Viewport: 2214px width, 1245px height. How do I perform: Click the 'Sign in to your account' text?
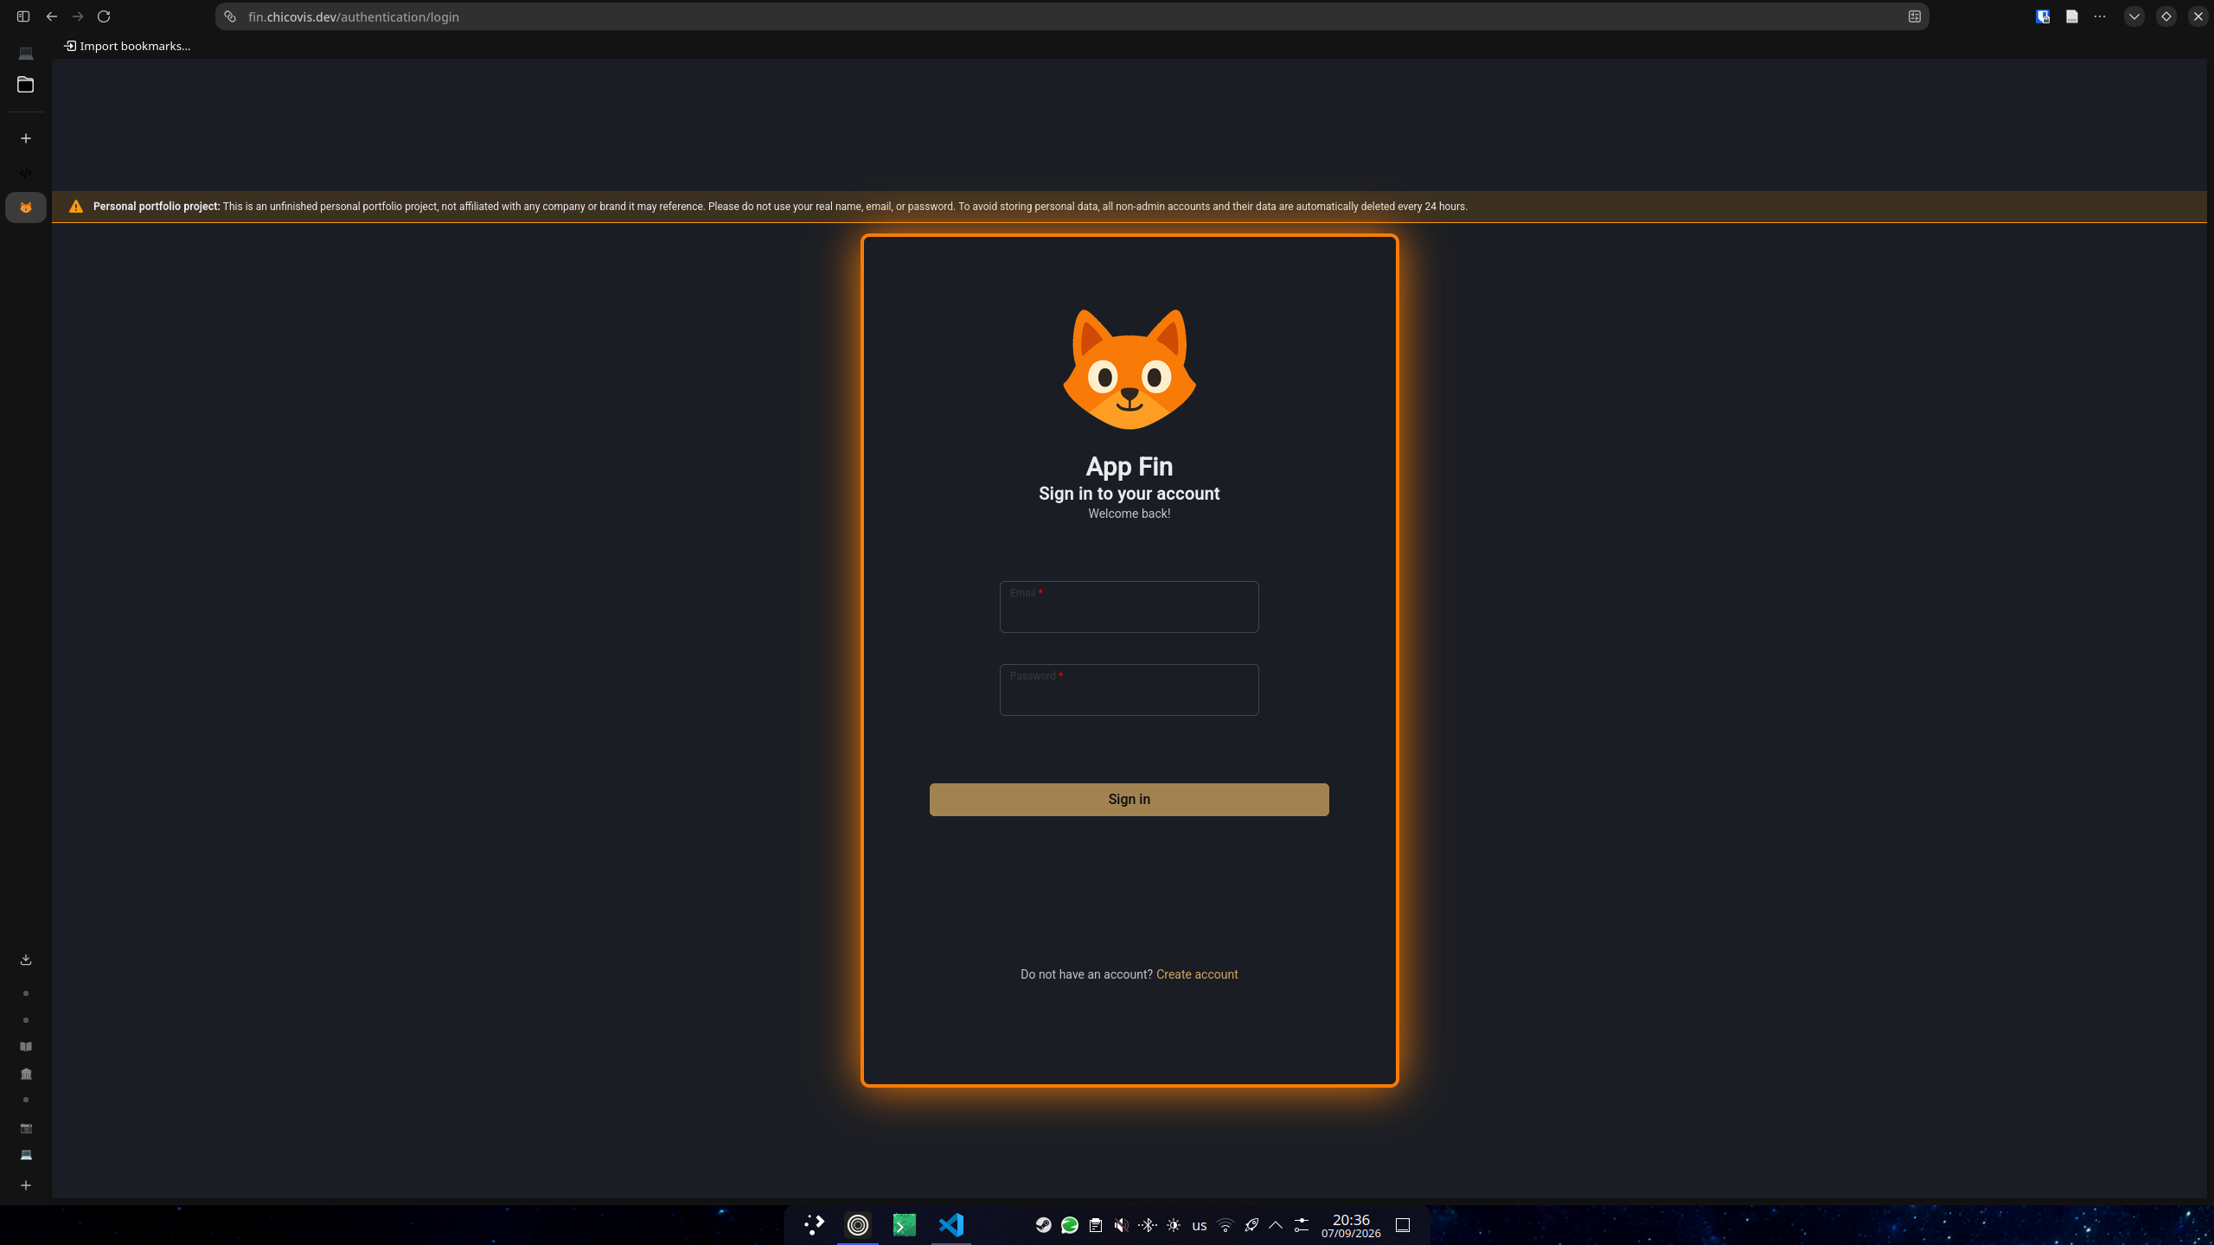[1129, 494]
